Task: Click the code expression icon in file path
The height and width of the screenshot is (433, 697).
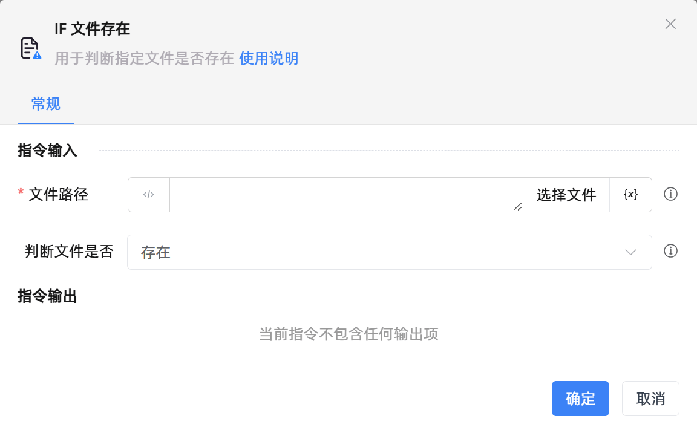Action: coord(148,195)
